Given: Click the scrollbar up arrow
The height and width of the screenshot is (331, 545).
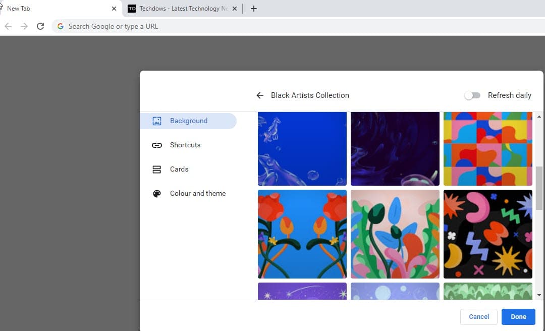Looking at the screenshot, I should [x=539, y=117].
